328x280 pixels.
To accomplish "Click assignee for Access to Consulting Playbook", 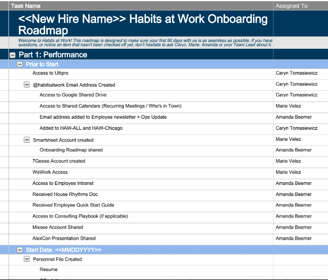I will 294,216.
